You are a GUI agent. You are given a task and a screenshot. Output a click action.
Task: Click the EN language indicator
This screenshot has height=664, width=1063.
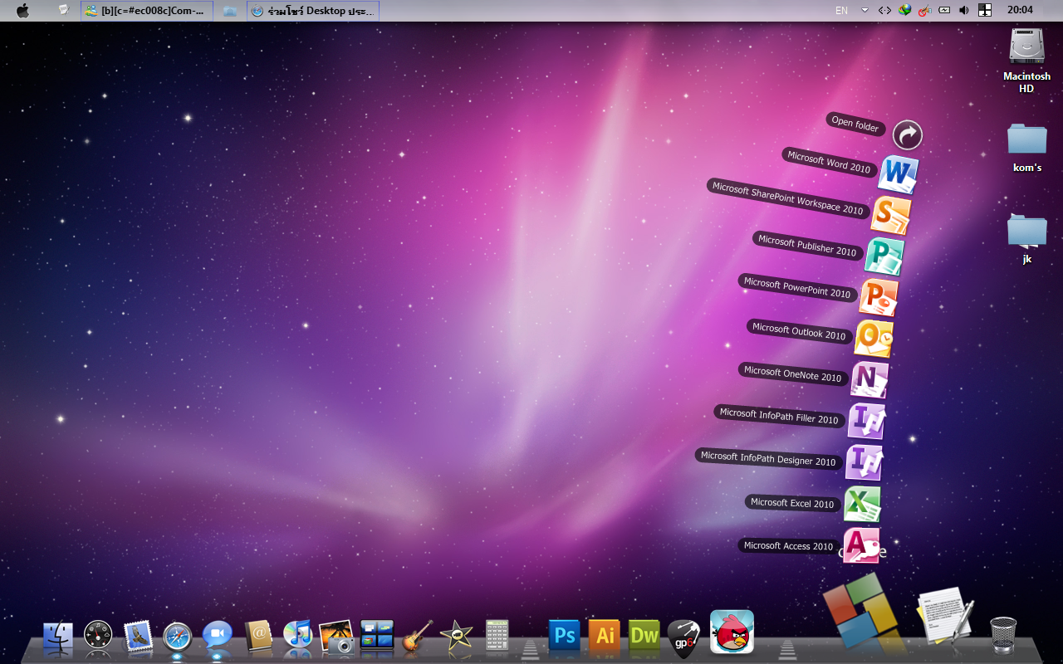click(x=841, y=11)
